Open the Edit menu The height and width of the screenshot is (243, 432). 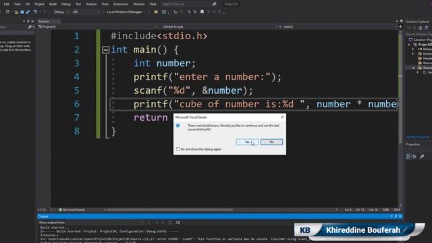coord(6,4)
